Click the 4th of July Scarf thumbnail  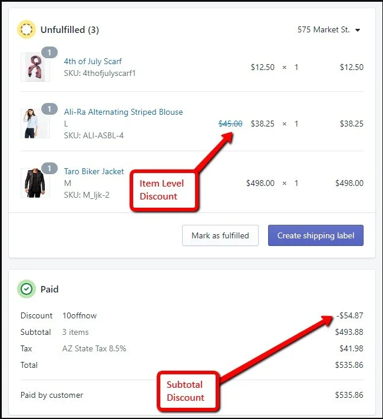31,68
